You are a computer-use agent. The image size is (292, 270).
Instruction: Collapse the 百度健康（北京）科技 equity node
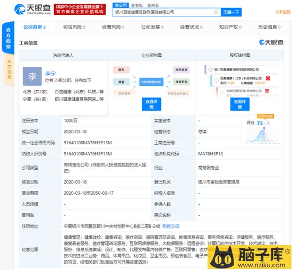point(216,81)
